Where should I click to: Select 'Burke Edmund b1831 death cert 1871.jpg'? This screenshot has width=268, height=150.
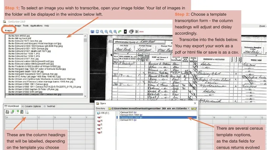coord(29,51)
